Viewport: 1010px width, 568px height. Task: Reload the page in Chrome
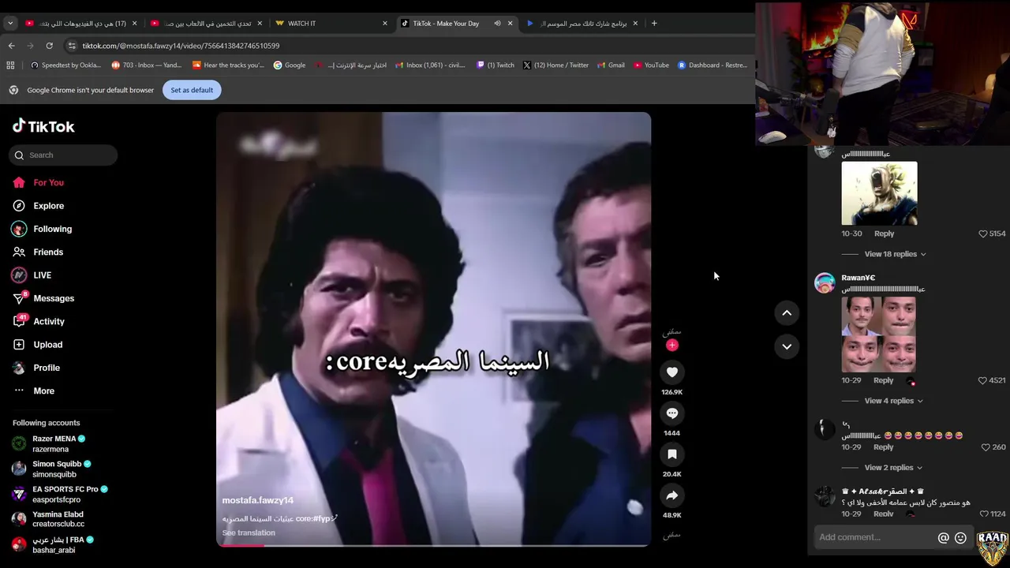[x=49, y=46]
